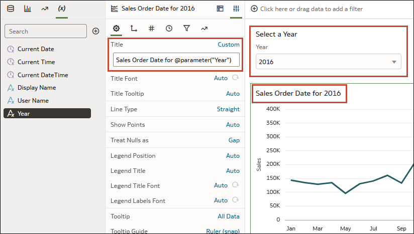Change Line Type from Straight
This screenshot has width=414, height=234.
(x=228, y=109)
